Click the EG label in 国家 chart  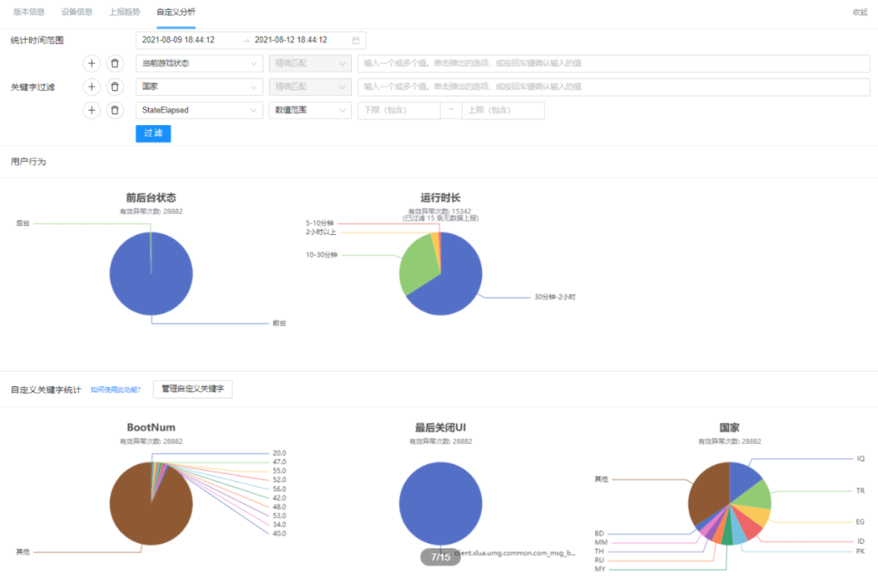coord(860,522)
